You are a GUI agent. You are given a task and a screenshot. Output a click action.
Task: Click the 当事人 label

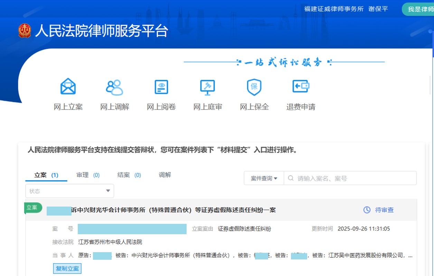[x=63, y=256]
